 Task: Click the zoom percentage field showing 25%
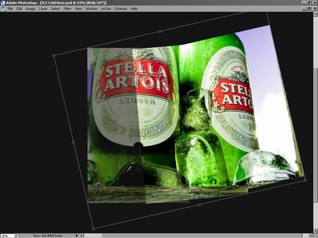pyautogui.click(x=7, y=235)
